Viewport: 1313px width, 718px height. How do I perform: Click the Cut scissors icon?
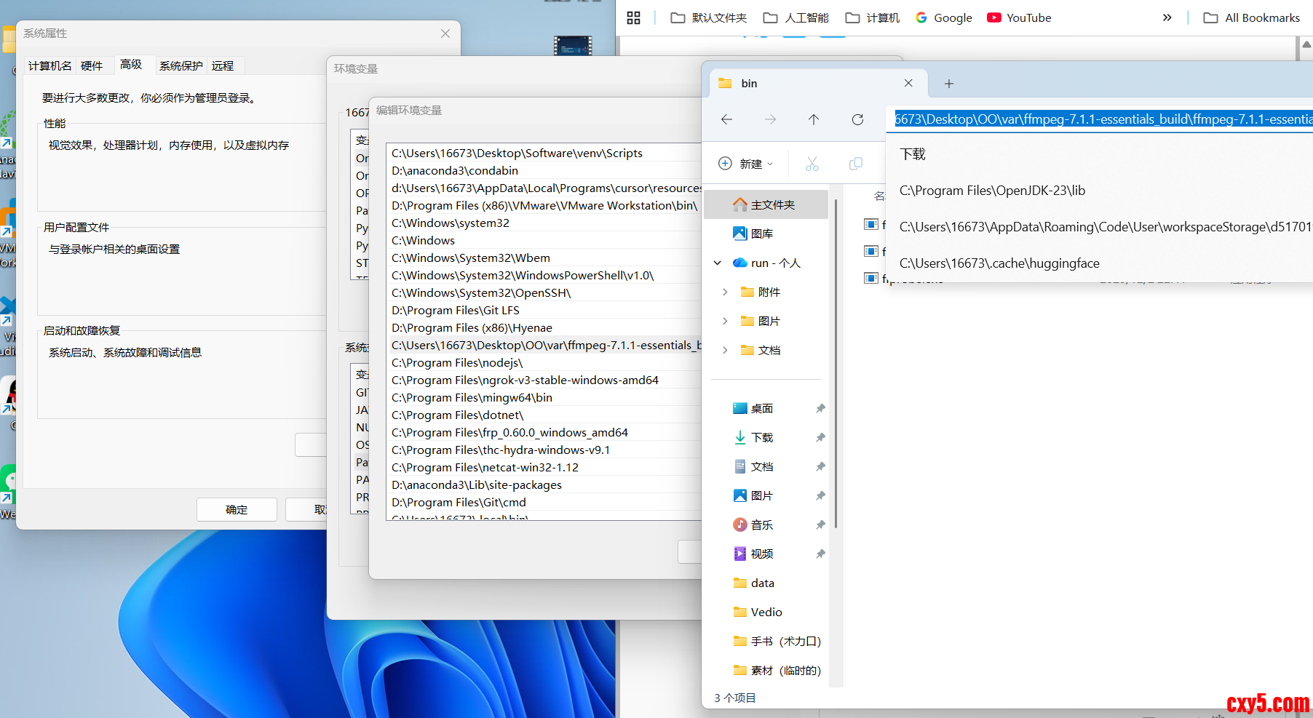pyautogui.click(x=812, y=164)
